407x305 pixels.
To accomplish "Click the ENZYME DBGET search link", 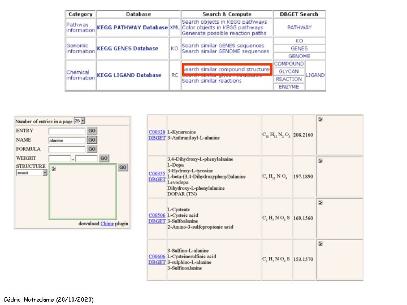I will (289, 87).
